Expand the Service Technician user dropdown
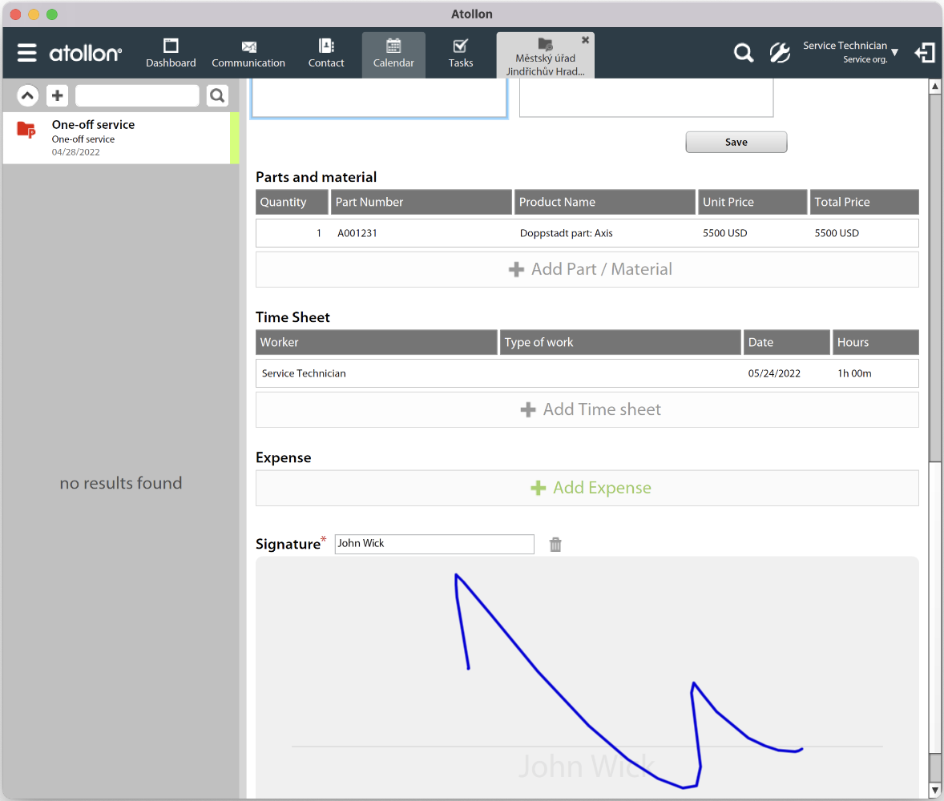Screen dimensions: 944x801 click(x=894, y=53)
